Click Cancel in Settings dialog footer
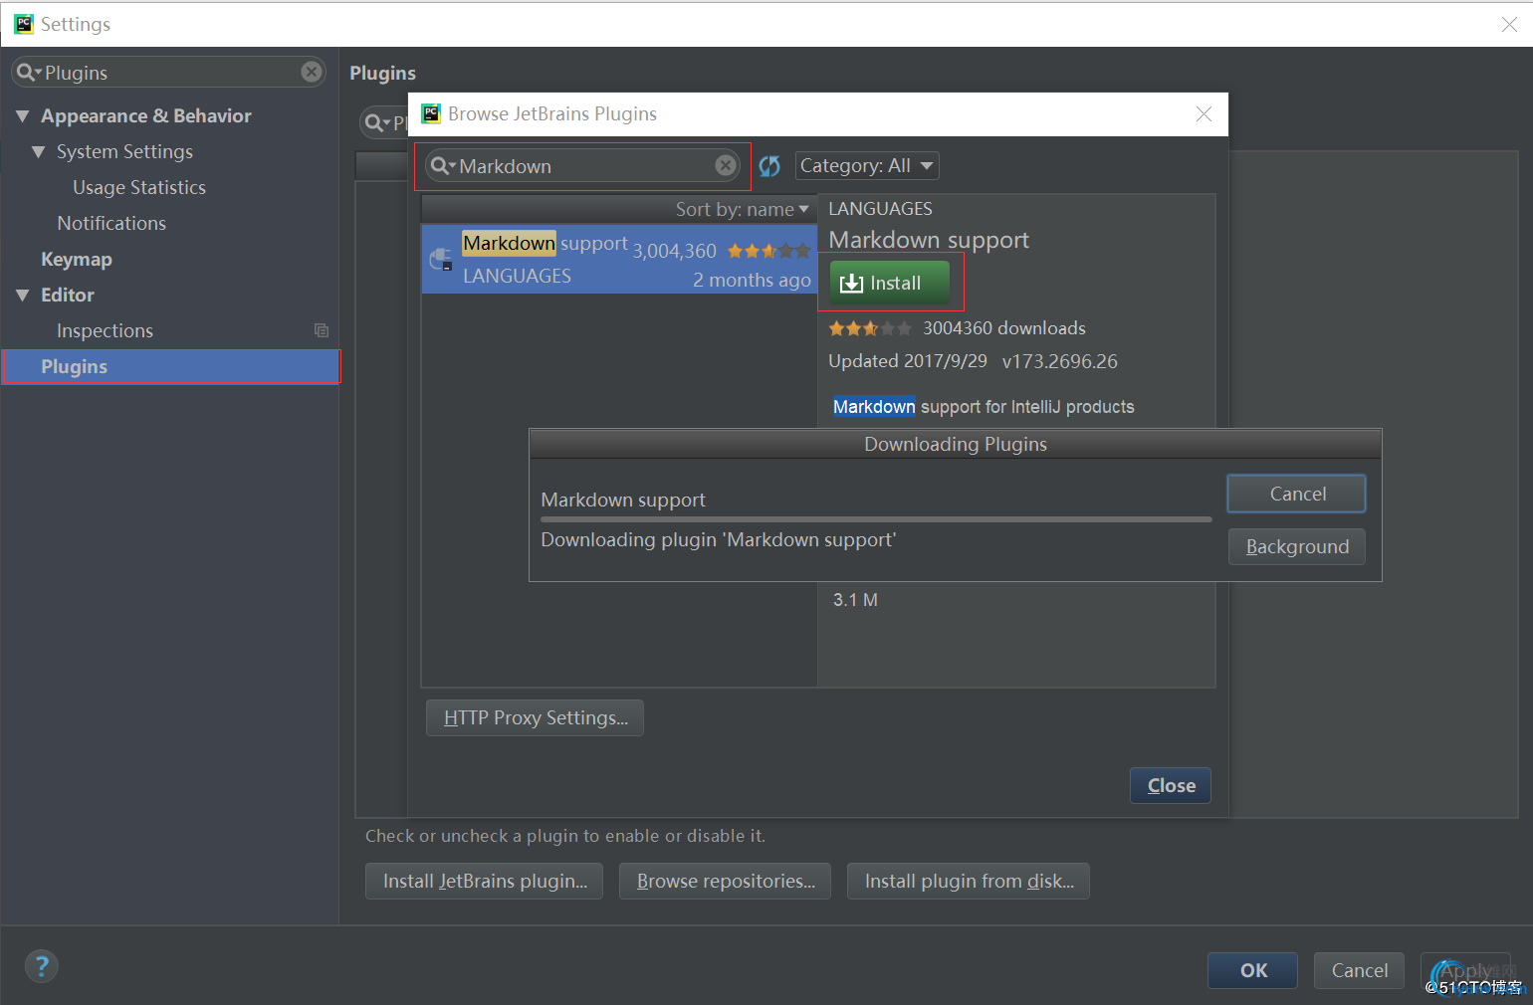Image resolution: width=1533 pixels, height=1005 pixels. (x=1359, y=970)
